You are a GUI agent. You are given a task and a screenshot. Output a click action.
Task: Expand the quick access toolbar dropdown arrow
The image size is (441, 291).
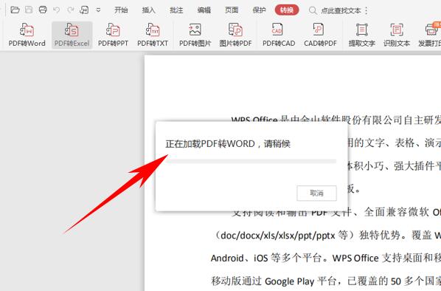click(98, 10)
